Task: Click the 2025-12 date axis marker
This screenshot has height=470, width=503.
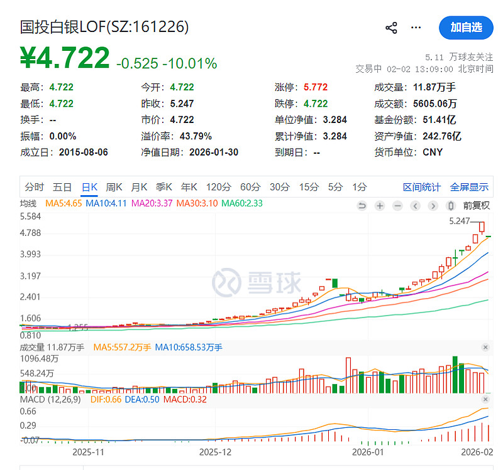Action: (215, 452)
